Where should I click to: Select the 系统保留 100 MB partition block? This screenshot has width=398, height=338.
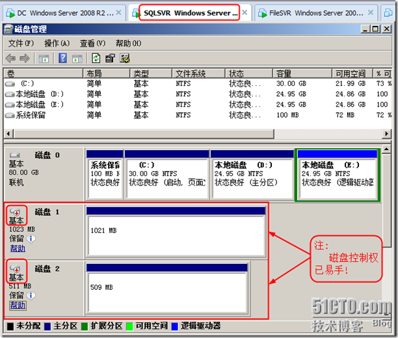point(105,175)
